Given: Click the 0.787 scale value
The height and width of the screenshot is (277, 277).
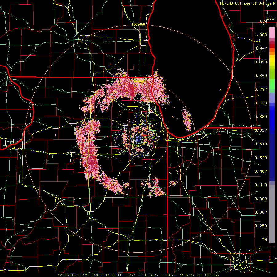Looking at the screenshot, I should click(261, 89).
